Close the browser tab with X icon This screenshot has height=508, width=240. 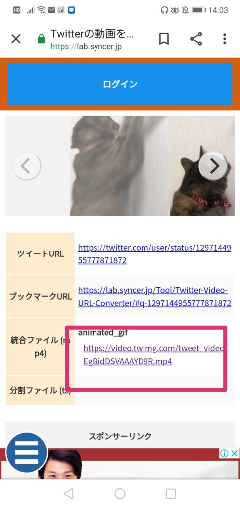point(16,39)
